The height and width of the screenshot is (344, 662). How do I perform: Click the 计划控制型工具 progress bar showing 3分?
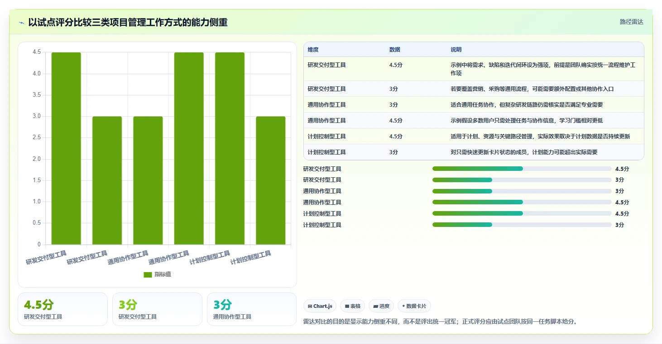pos(522,225)
